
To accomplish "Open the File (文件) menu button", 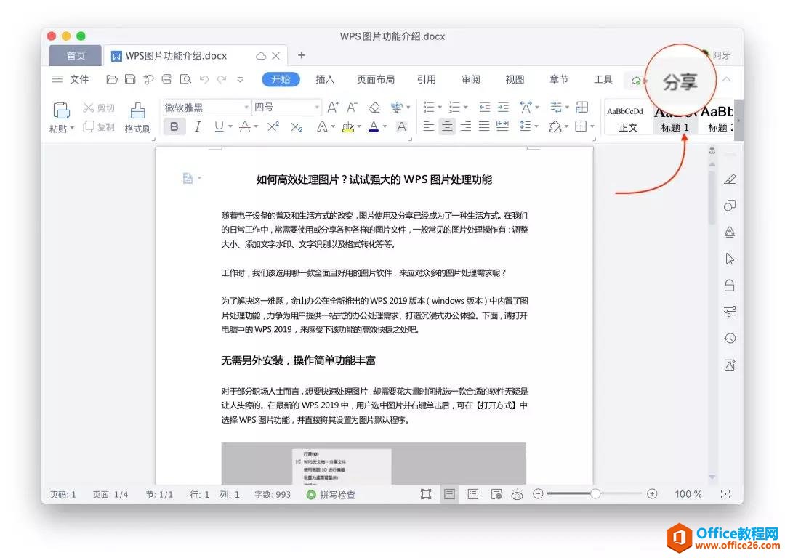I will tap(71, 79).
